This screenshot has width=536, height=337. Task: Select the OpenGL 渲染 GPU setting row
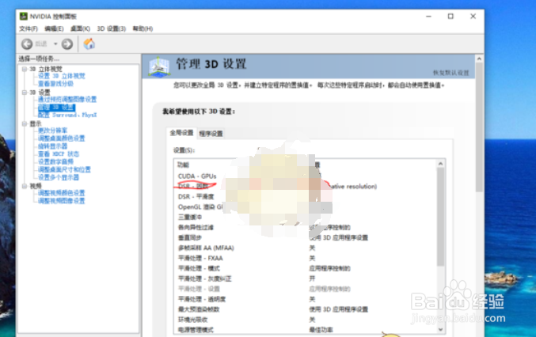[306, 207]
